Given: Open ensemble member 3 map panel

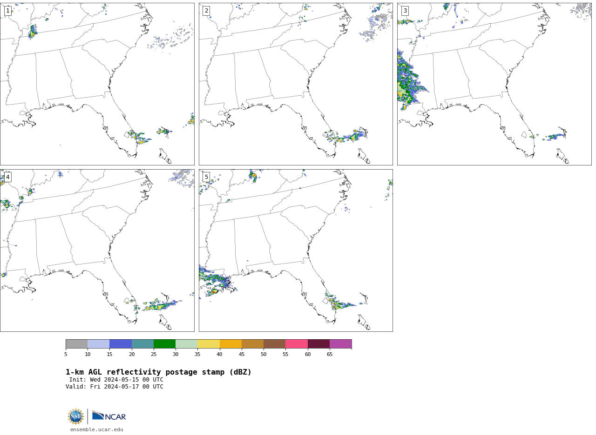Looking at the screenshot, I should point(494,84).
